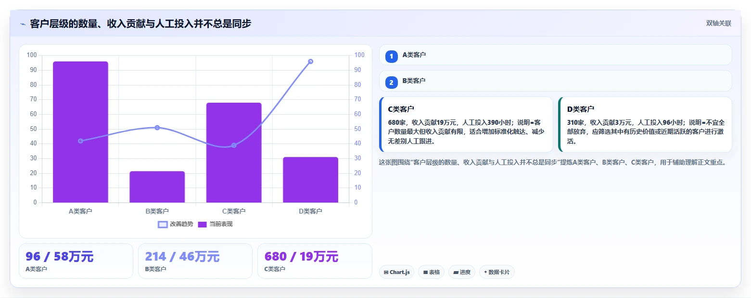Select the 数据卡片 tag chip
The height and width of the screenshot is (298, 751).
[496, 272]
